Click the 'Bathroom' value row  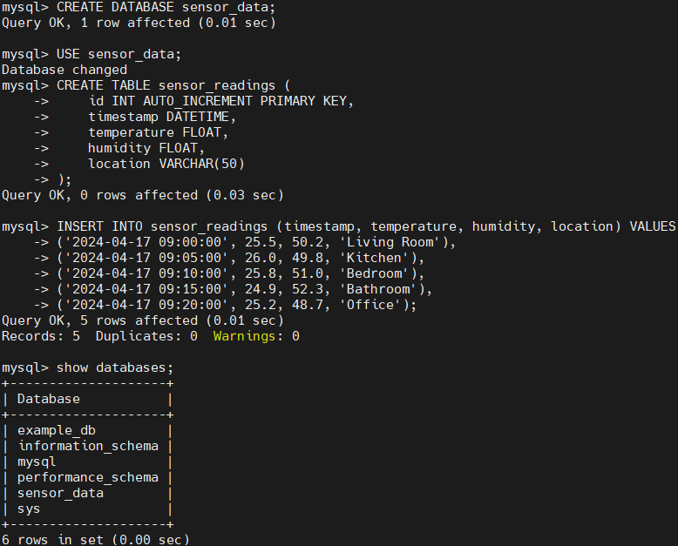(x=244, y=289)
